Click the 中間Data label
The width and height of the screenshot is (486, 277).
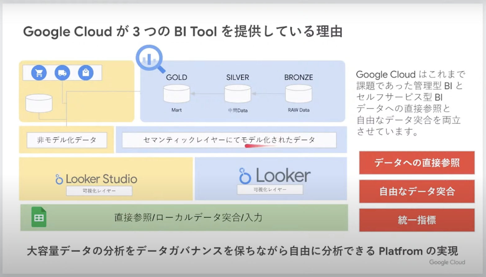[238, 110]
